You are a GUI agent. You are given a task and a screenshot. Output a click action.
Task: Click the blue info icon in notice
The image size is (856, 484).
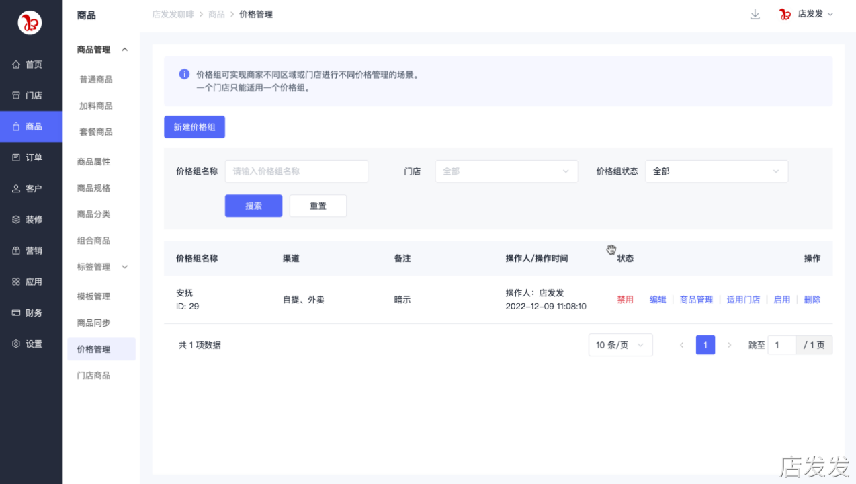184,74
